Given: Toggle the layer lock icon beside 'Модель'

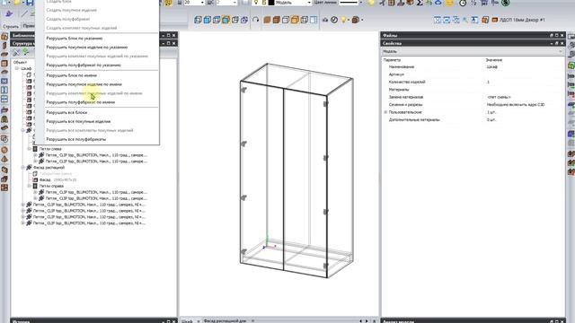Looking at the screenshot, I should pyautogui.click(x=263, y=3).
